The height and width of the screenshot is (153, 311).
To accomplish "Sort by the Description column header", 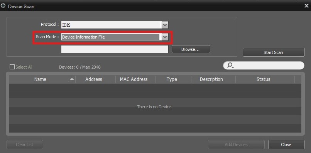I will [x=213, y=79].
